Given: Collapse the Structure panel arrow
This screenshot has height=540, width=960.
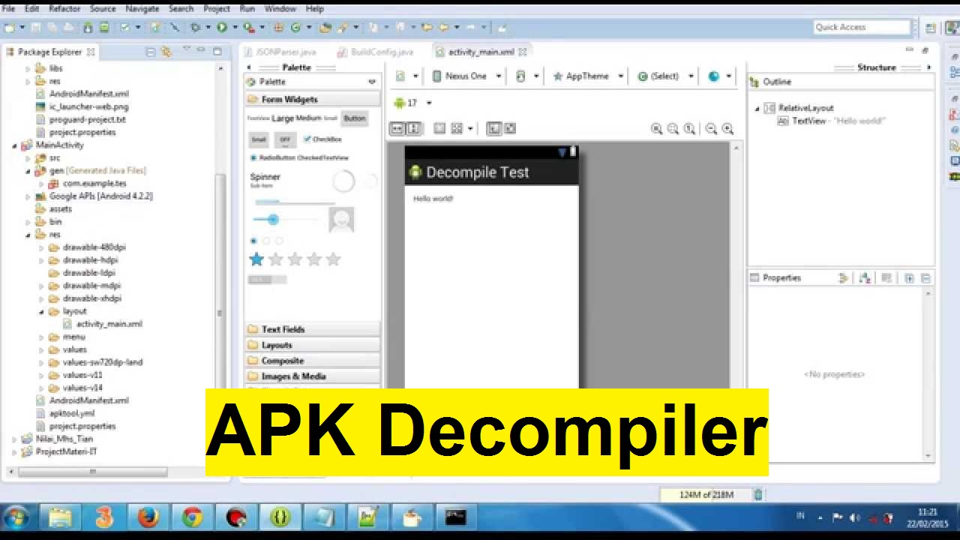Looking at the screenshot, I should point(928,67).
